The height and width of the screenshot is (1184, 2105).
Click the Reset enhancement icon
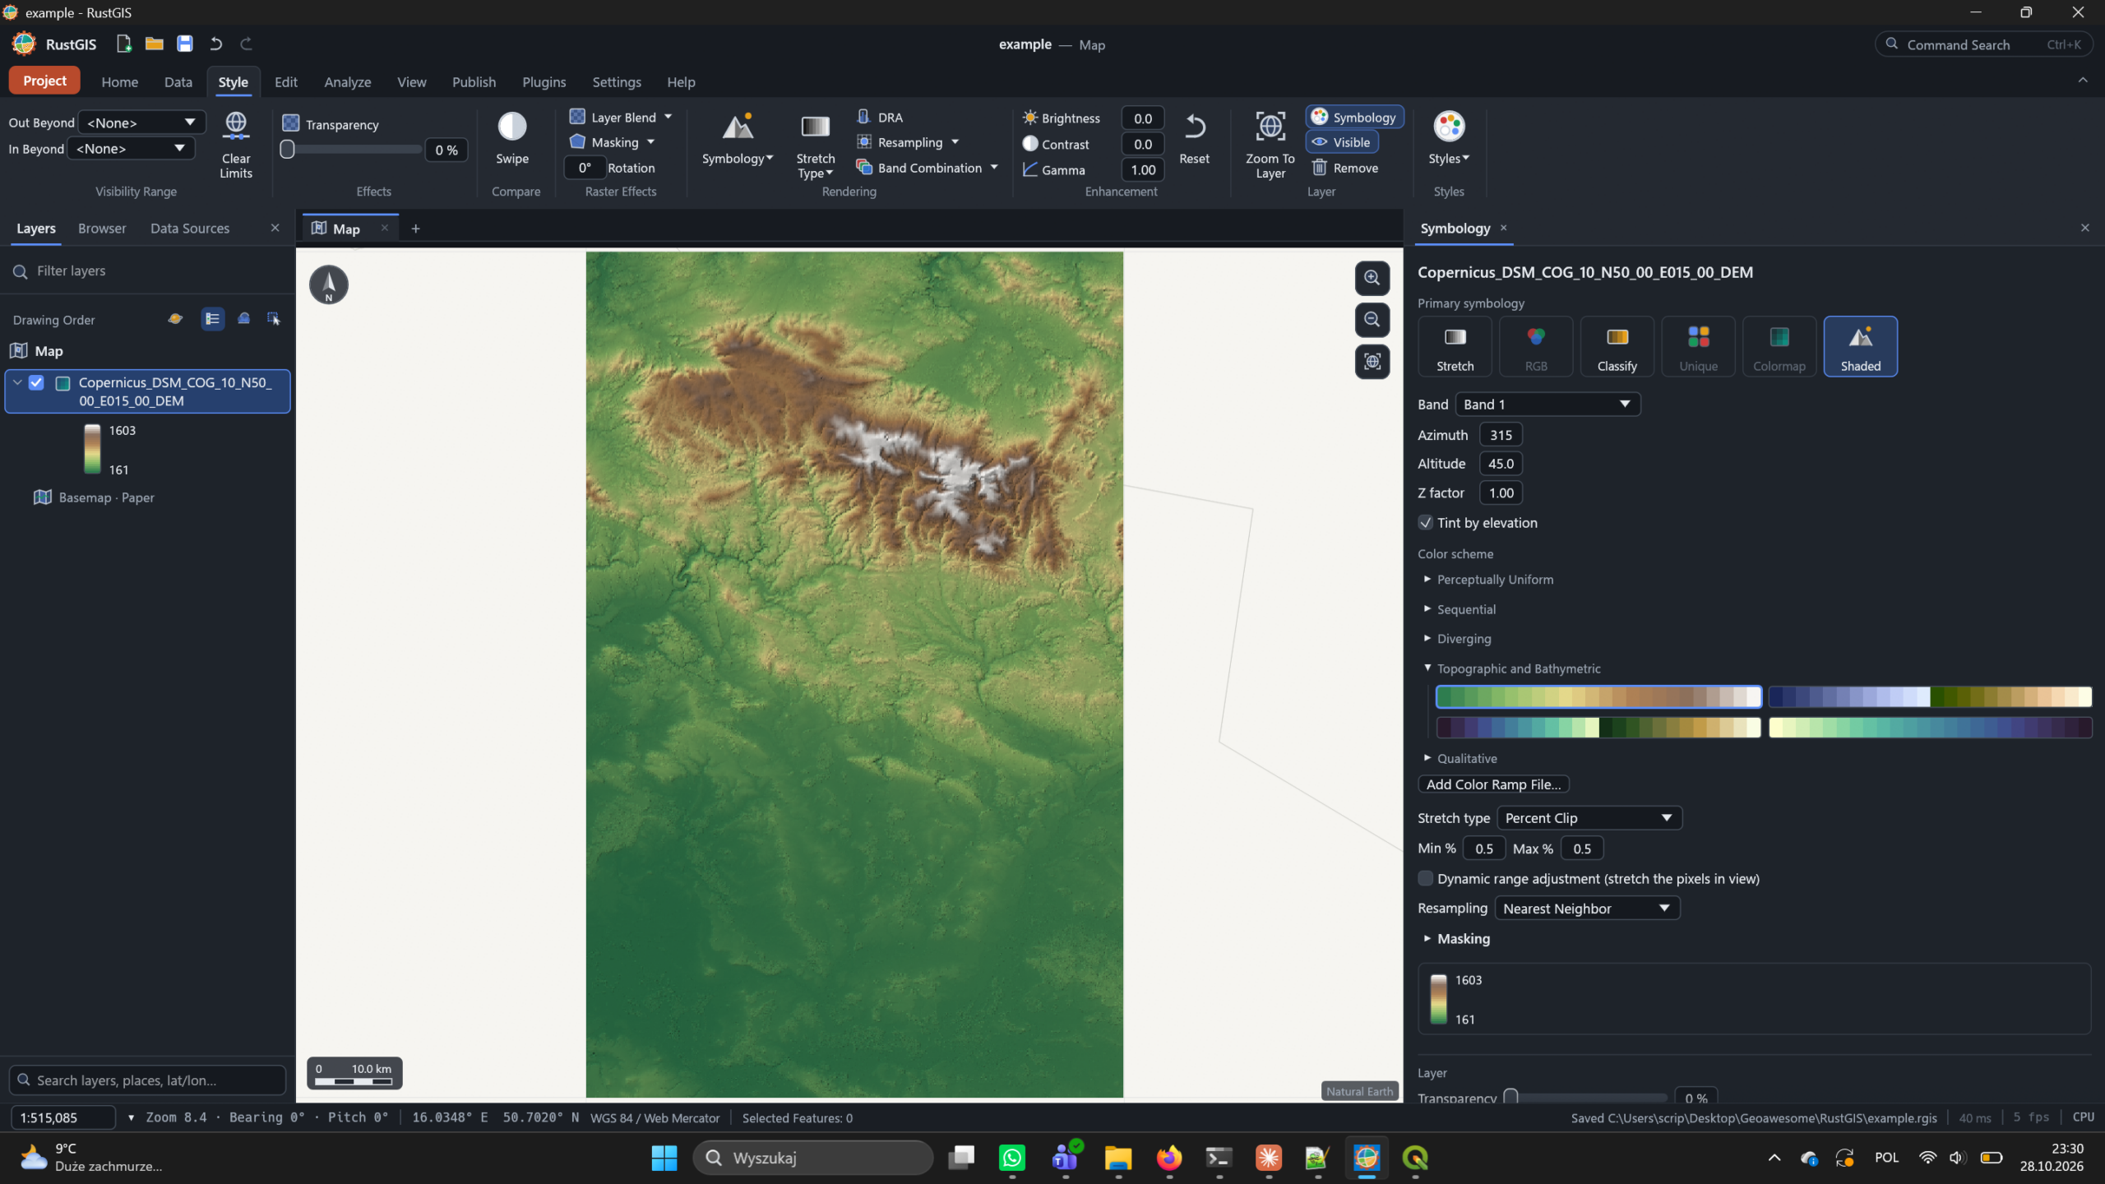pos(1195,127)
